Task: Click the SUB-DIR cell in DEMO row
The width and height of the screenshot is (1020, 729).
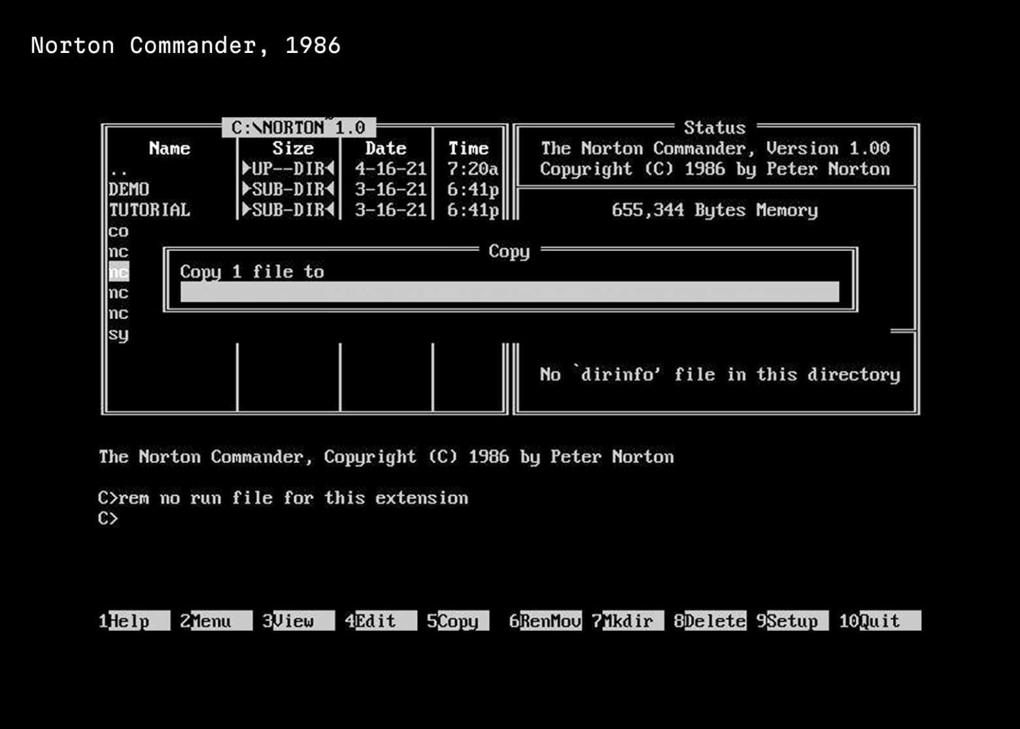Action: click(x=288, y=190)
